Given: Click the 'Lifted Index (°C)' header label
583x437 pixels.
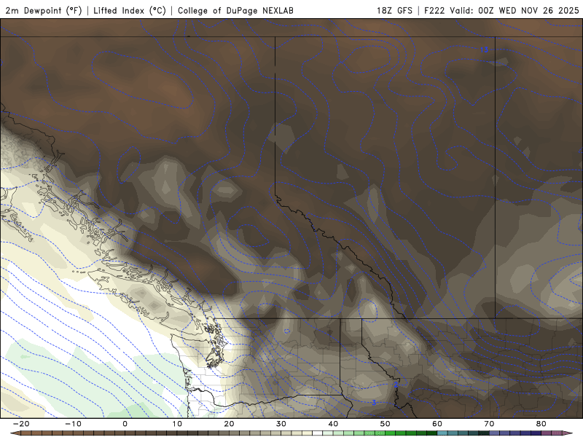Looking at the screenshot, I should point(130,10).
